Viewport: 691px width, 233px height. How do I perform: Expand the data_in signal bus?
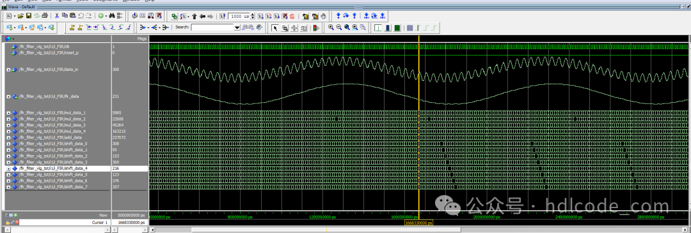(x=8, y=70)
